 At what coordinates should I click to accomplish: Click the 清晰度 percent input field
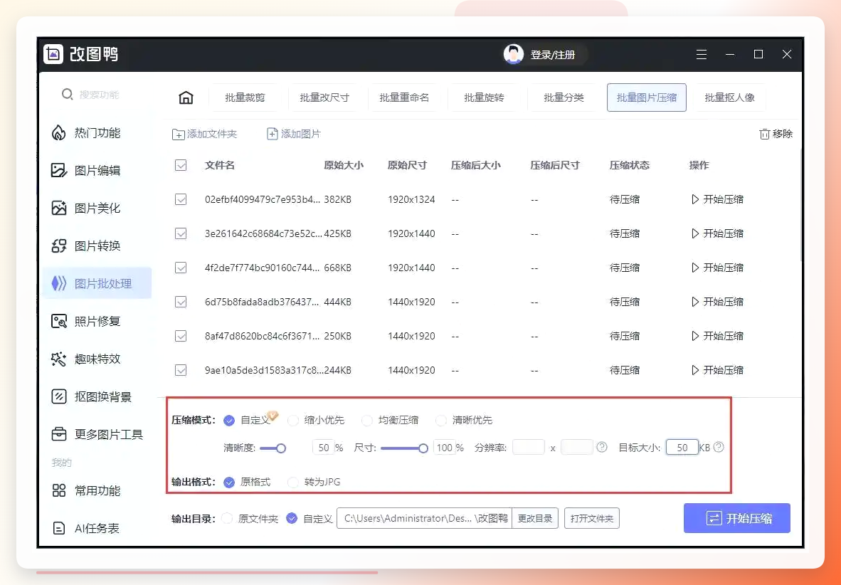(324, 447)
